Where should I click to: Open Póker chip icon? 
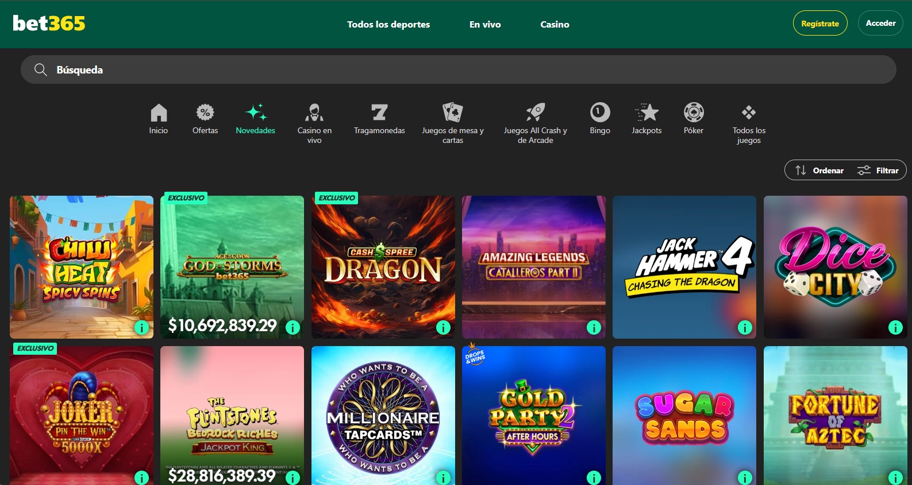pos(694,112)
